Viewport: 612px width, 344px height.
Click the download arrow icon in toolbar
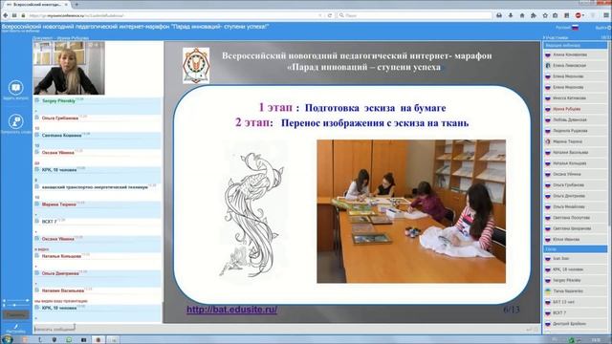tap(511, 15)
